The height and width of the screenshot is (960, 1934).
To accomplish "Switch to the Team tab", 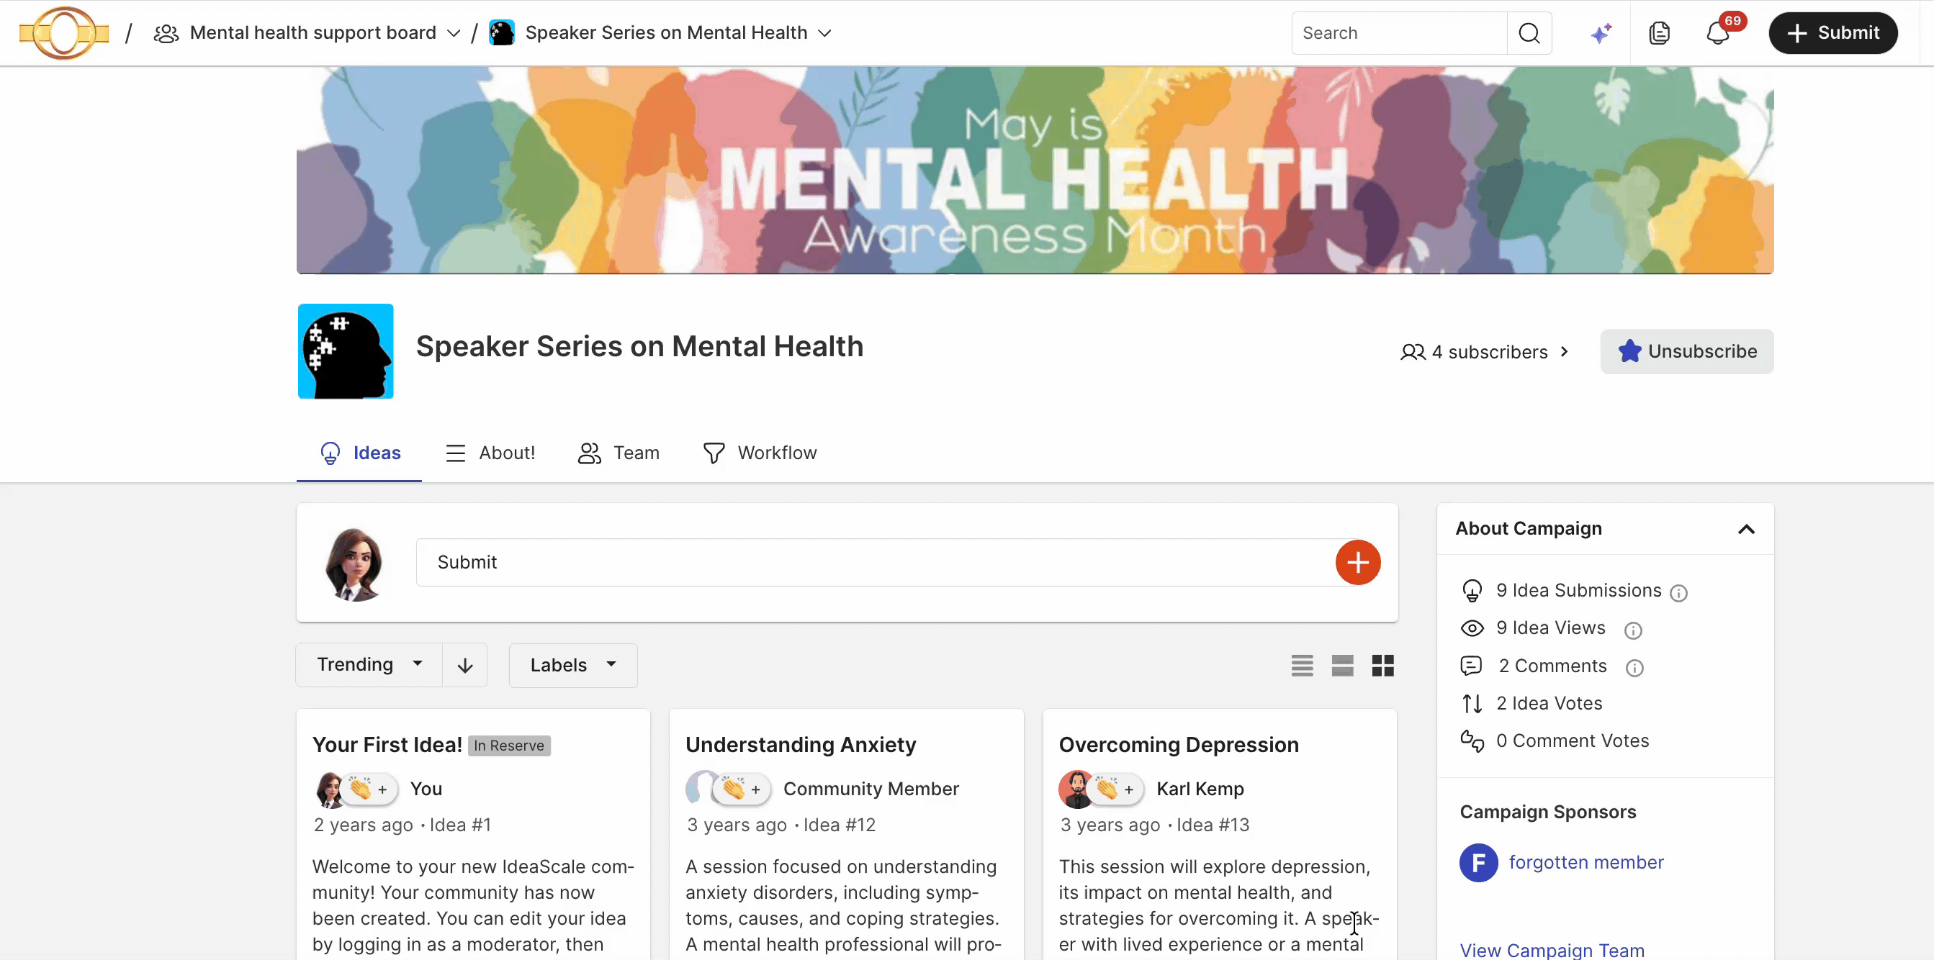I will click(x=619, y=453).
